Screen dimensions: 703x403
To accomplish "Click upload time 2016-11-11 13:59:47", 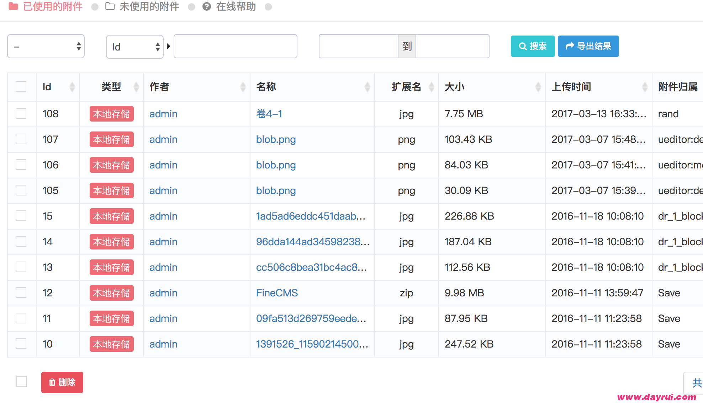I will [x=597, y=293].
